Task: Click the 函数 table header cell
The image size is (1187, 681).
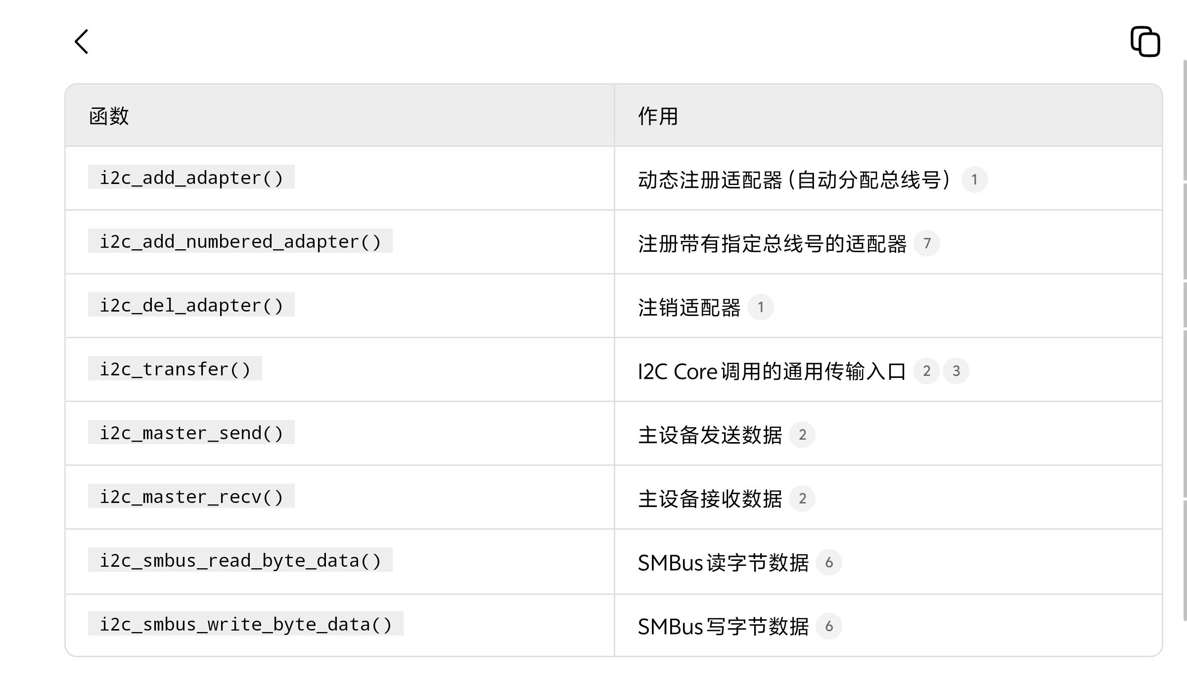Action: click(x=110, y=116)
